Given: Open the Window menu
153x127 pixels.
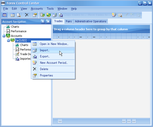Looking at the screenshot, I should coord(62,9).
